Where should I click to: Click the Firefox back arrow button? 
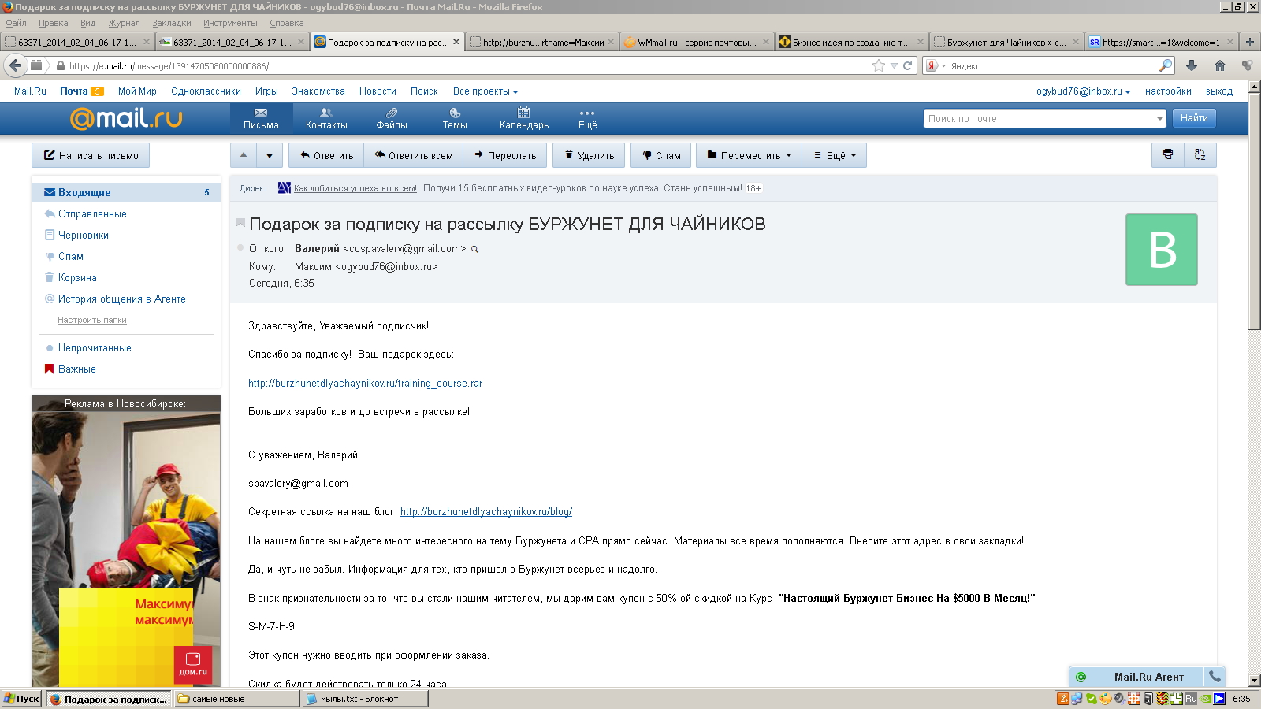pos(15,65)
